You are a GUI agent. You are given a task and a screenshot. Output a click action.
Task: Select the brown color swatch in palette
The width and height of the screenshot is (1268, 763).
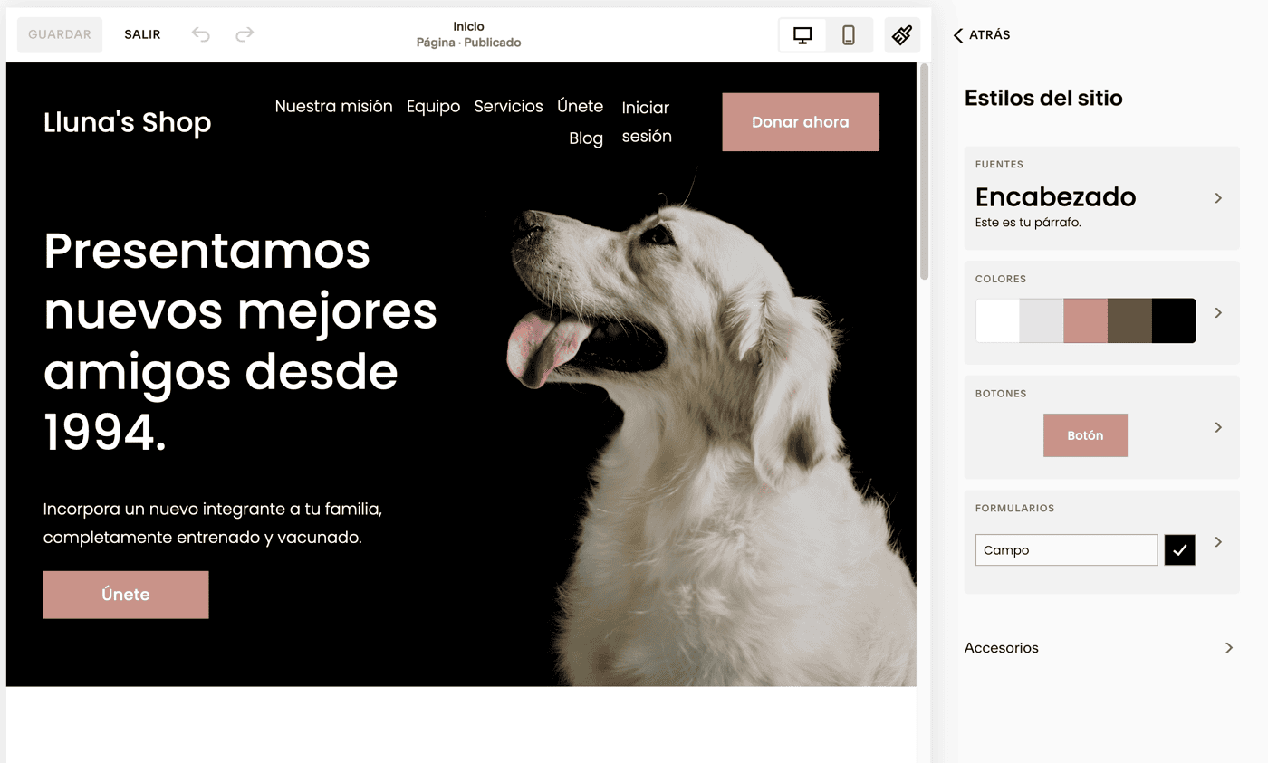[1129, 320]
